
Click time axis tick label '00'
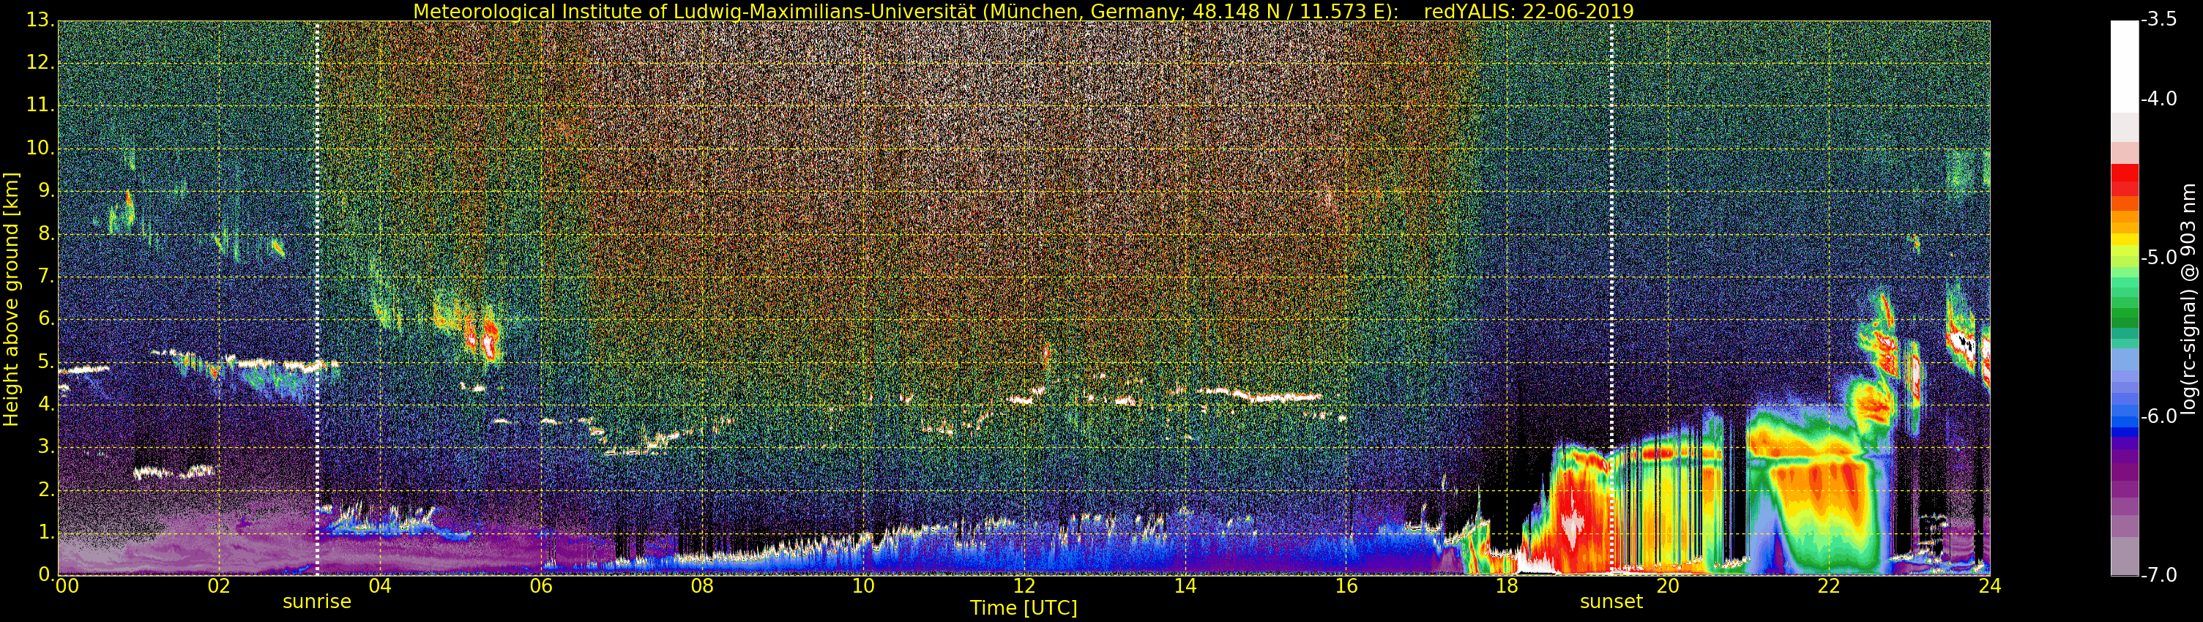click(66, 585)
